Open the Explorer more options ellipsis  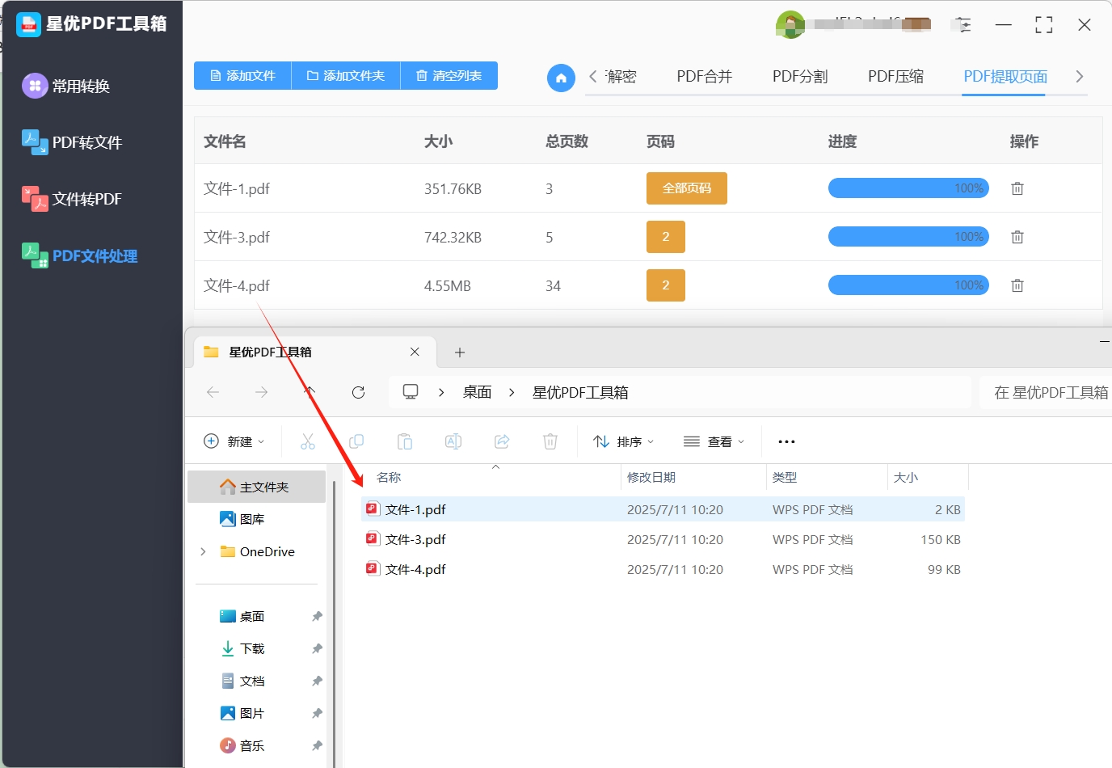pos(786,441)
